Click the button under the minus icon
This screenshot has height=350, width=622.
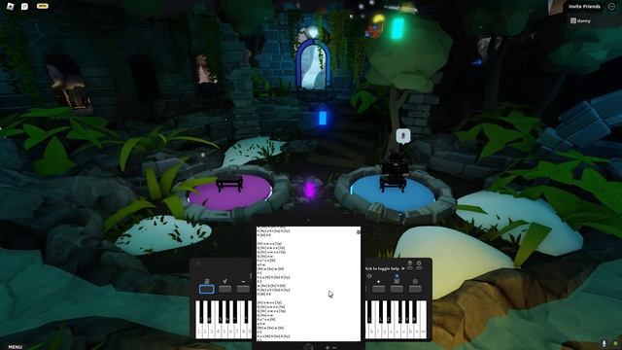[x=243, y=289]
